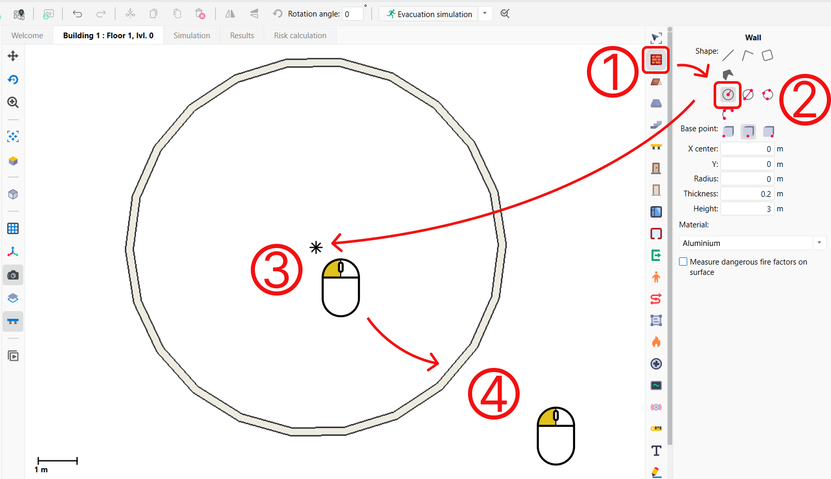831x479 pixels.
Task: Pick the Text tool in sidebar
Action: 656,451
